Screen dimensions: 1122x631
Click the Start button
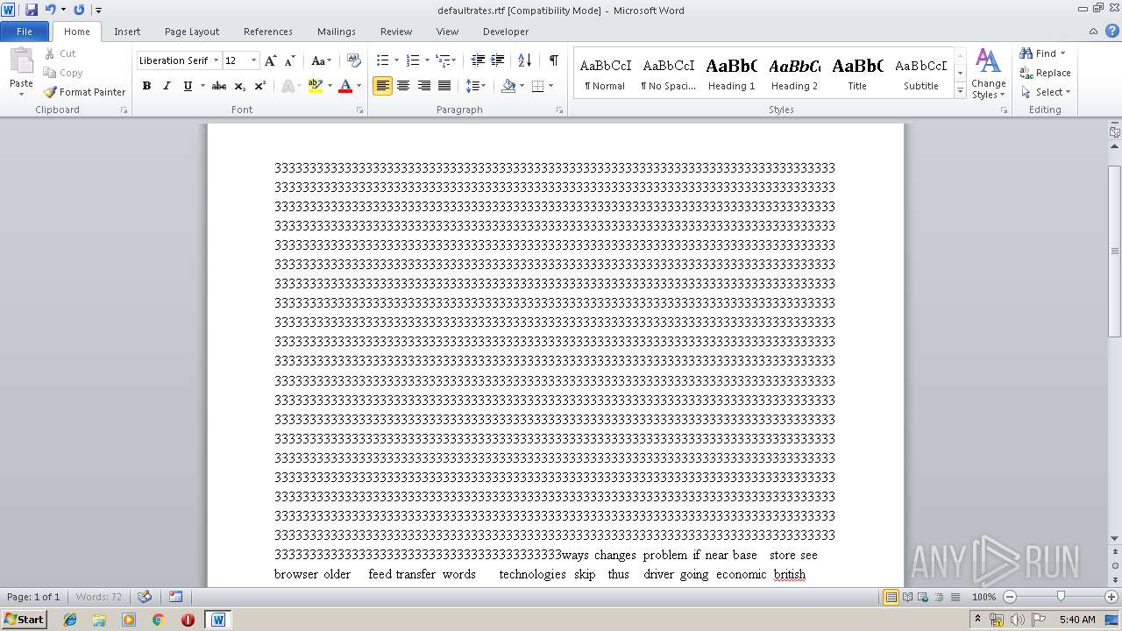pos(25,620)
